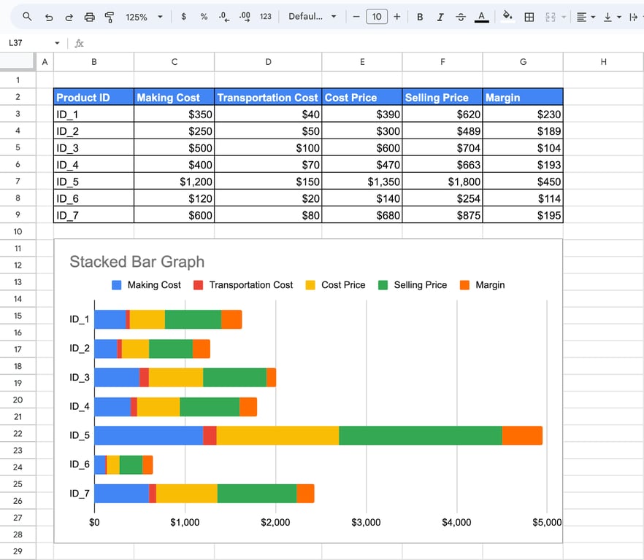Open more number formats 123
This screenshot has height=560, width=644.
pyautogui.click(x=266, y=17)
